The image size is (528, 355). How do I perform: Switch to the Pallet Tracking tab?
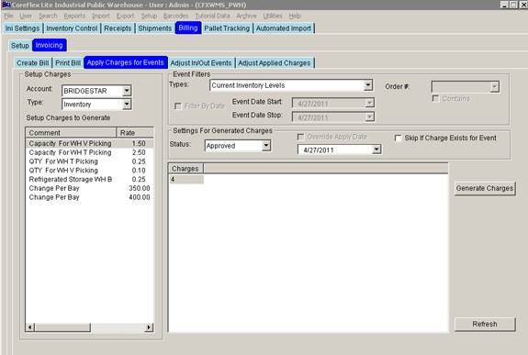click(x=227, y=28)
